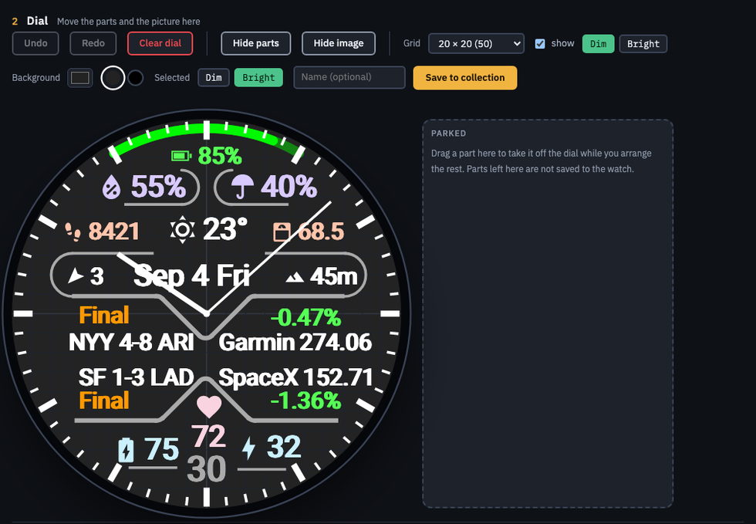Image resolution: width=756 pixels, height=524 pixels.
Task: Select the 68.5 weight value
Action: [x=321, y=232]
